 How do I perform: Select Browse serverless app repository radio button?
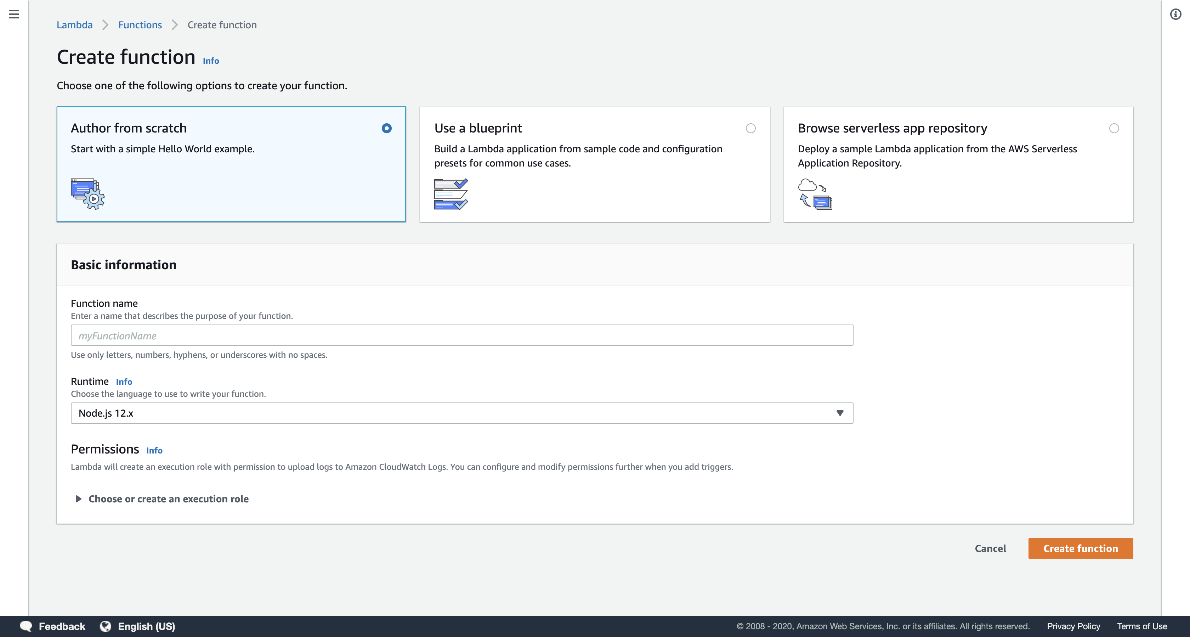[x=1114, y=128]
